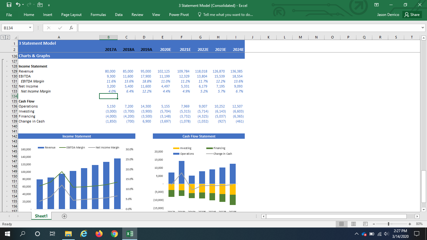
Task: Open the Name Box dropdown arrow
Action: coord(30,28)
